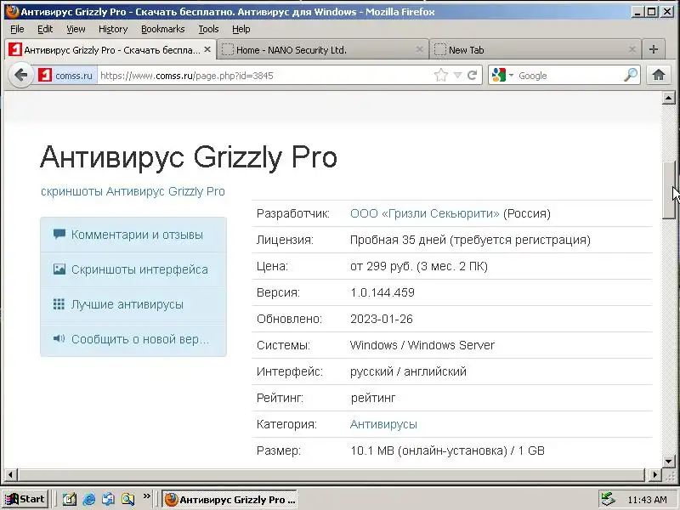Launch Internet Explorer from quick launch
Viewport: 680px width, 510px height.
point(89,499)
